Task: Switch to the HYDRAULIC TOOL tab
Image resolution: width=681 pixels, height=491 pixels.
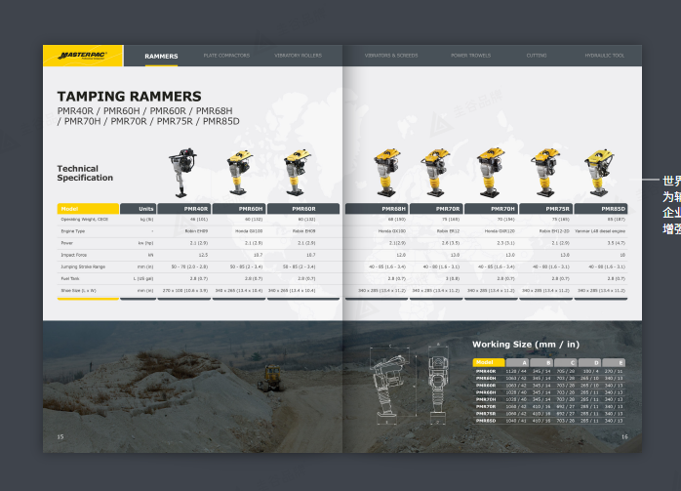Action: [604, 57]
